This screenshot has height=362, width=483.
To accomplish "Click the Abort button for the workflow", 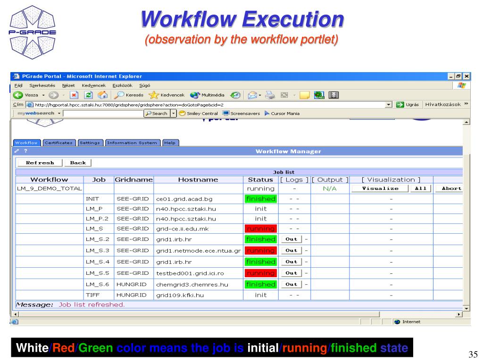I will pos(451,189).
